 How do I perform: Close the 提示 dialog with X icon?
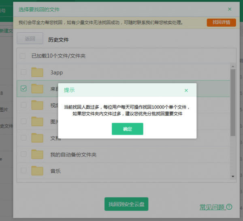(x=186, y=90)
